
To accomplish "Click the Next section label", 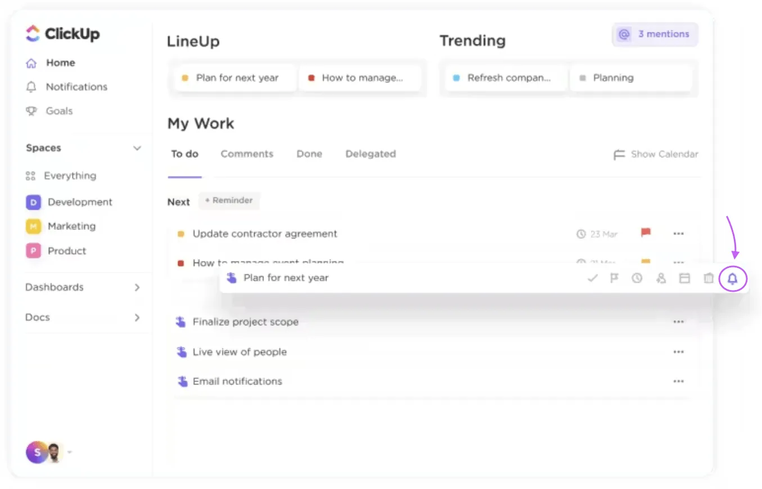I will (x=179, y=202).
